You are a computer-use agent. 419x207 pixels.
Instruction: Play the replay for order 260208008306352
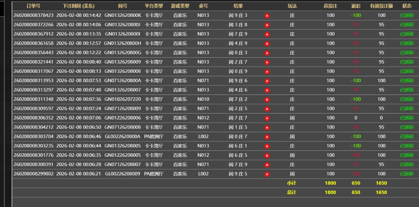coord(267,118)
